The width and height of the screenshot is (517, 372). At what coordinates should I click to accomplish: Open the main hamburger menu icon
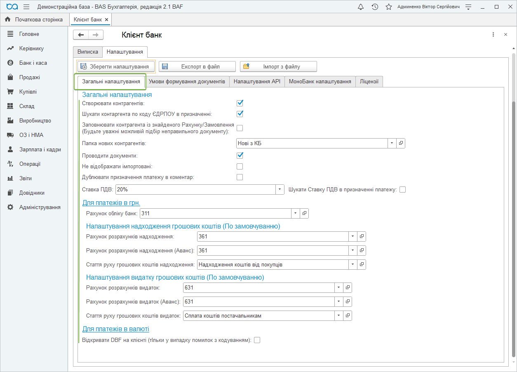(26, 7)
